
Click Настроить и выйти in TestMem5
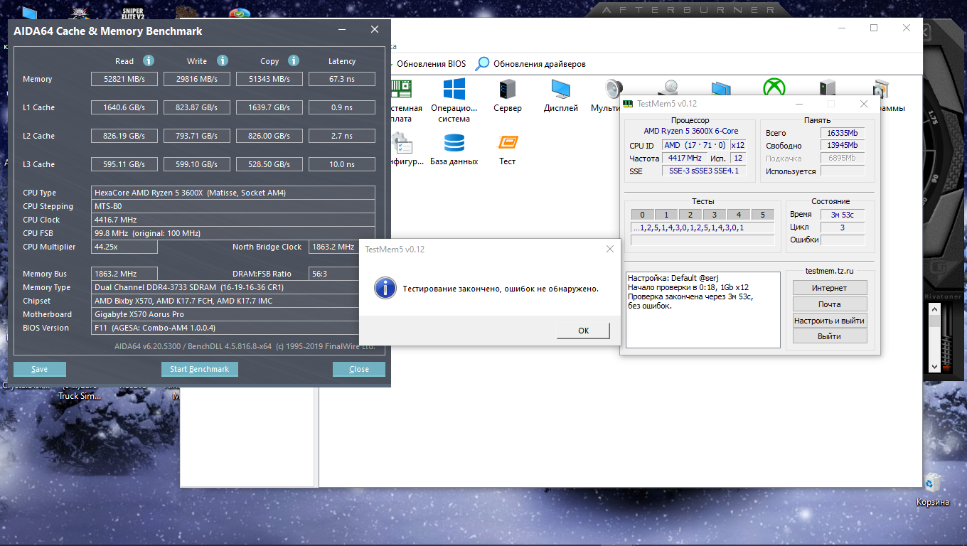click(x=830, y=321)
